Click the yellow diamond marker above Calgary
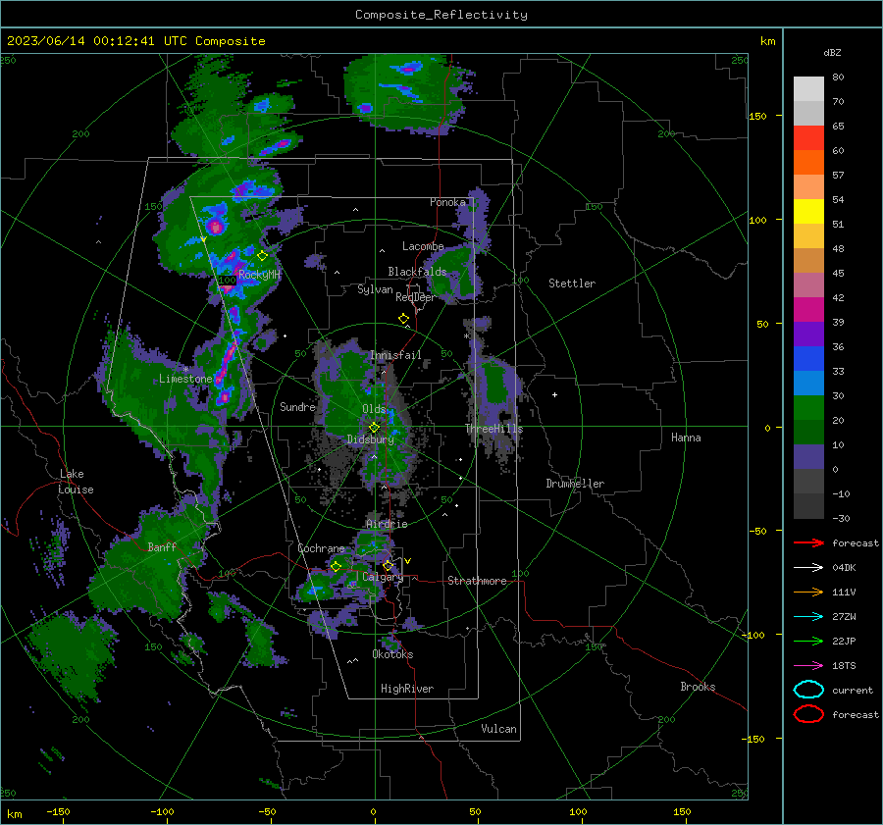 [388, 565]
